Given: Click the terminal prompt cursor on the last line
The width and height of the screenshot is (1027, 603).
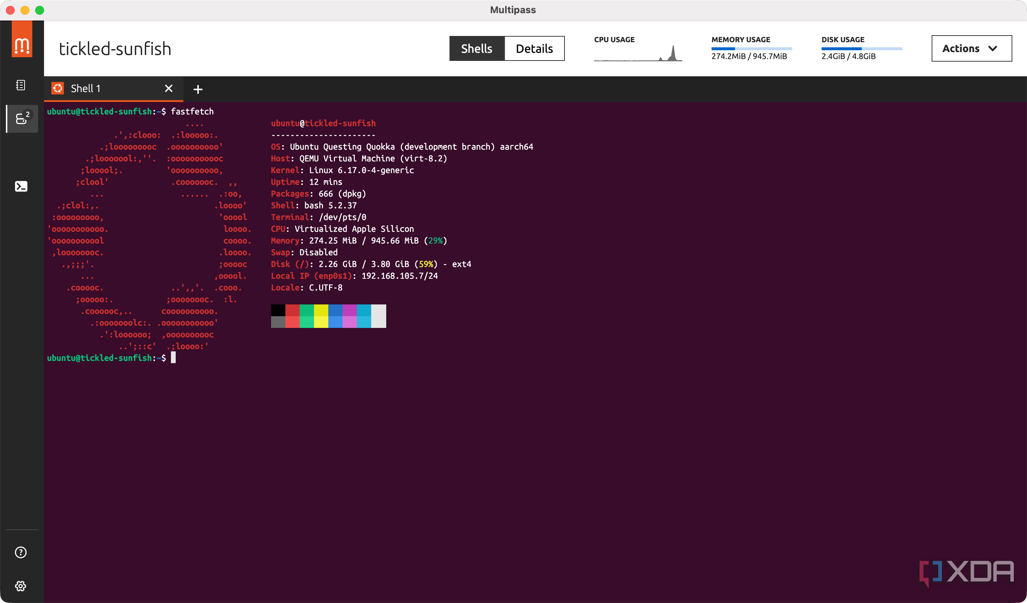Looking at the screenshot, I should 173,357.
